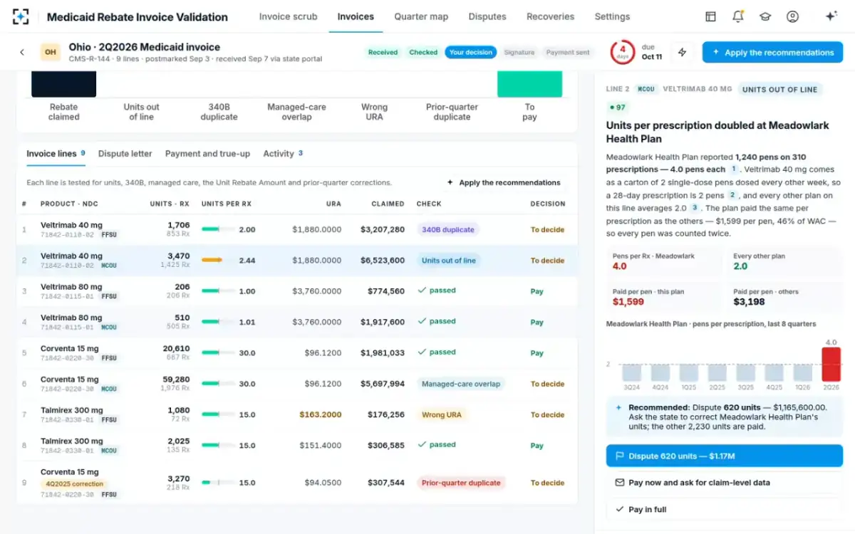Click the NCOU tag in the Line 2 panel
Viewport: 855px width, 534px height.
646,89
